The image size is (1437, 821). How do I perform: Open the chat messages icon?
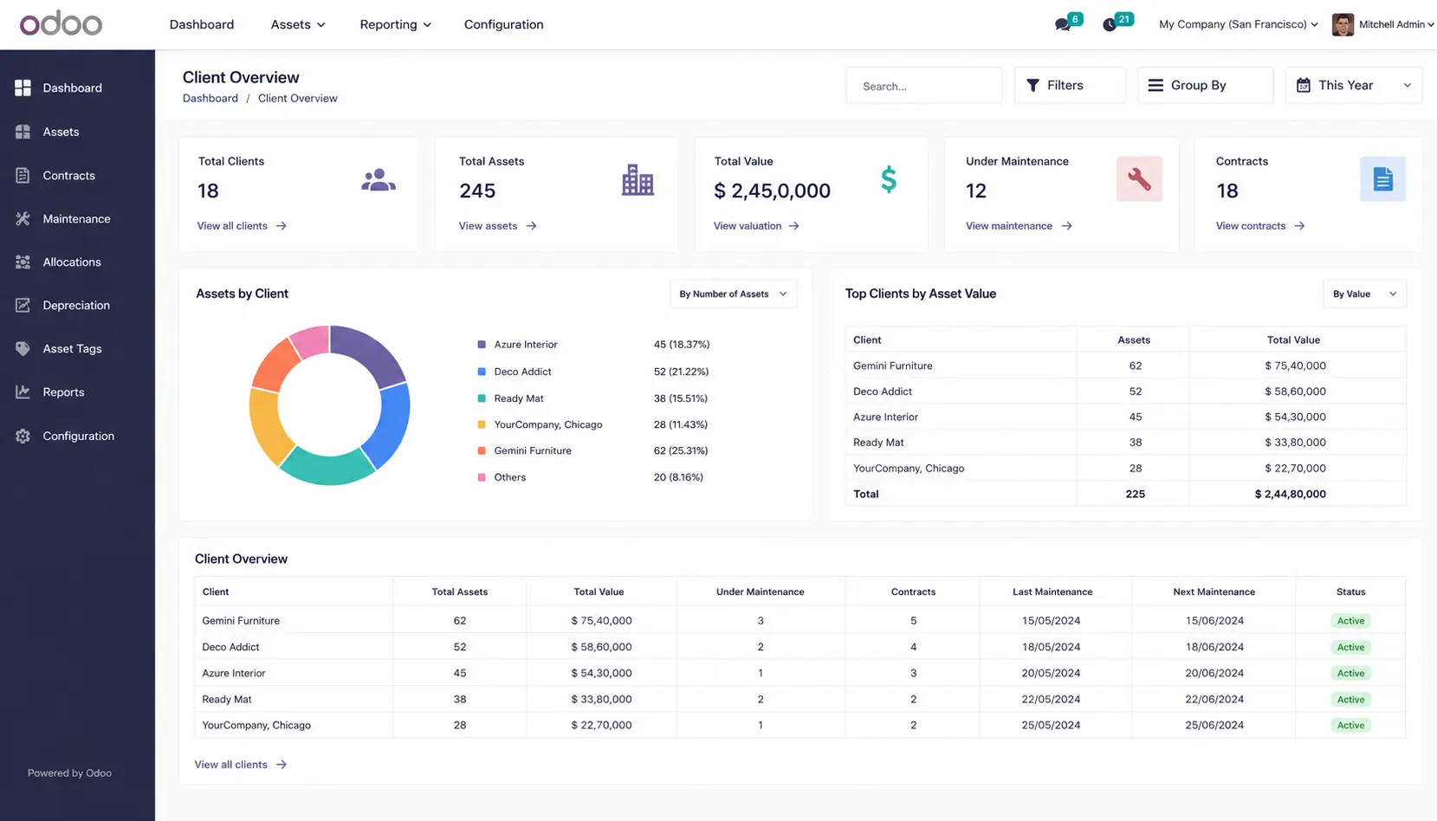[x=1062, y=25]
